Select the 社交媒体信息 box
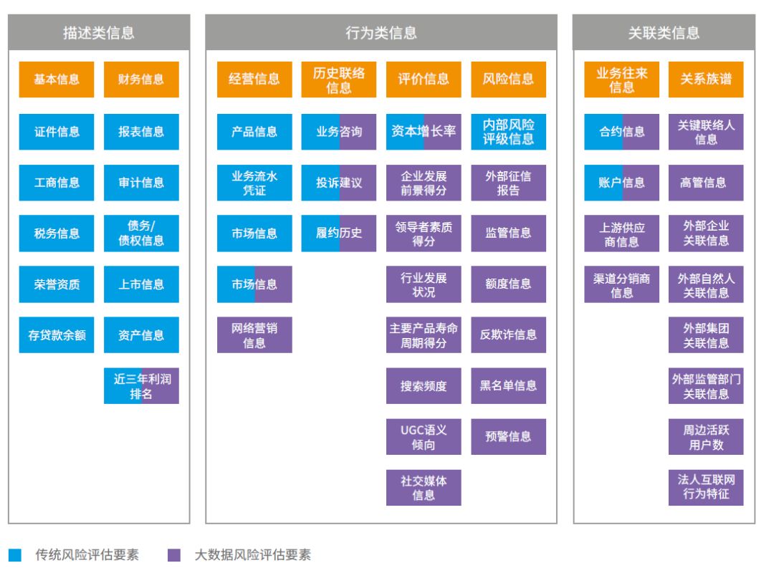The width and height of the screenshot is (774, 568). pyautogui.click(x=424, y=488)
